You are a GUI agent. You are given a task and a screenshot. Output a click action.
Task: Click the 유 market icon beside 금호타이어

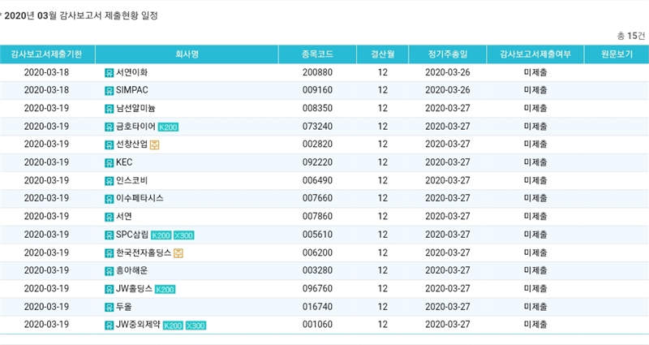tap(109, 127)
